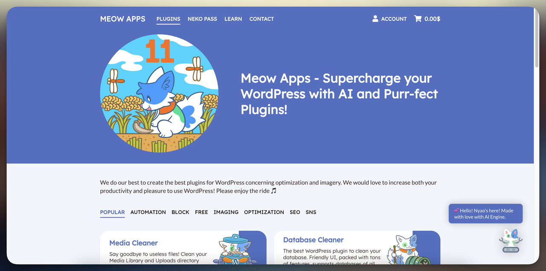This screenshot has height=271, width=546.
Task: Open the Contact menu item
Action: coord(261,19)
